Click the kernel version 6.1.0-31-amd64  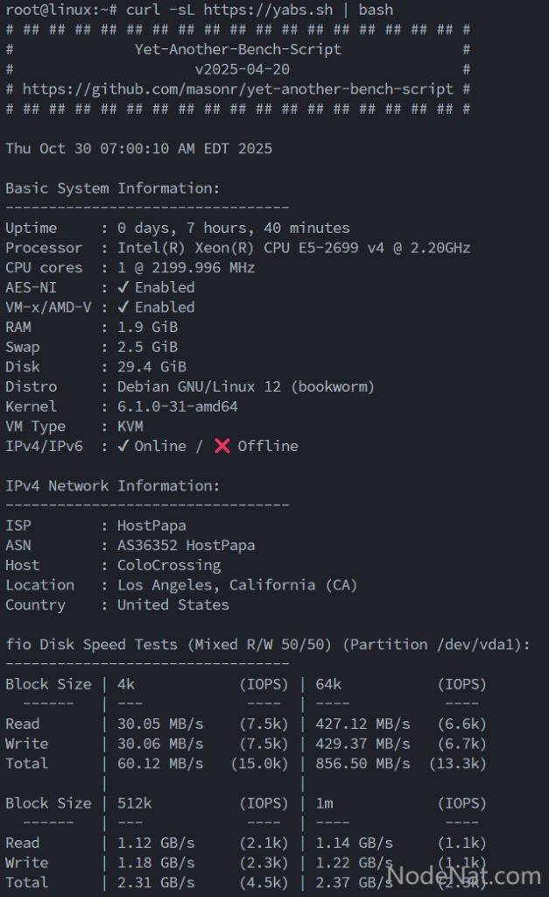(178, 406)
